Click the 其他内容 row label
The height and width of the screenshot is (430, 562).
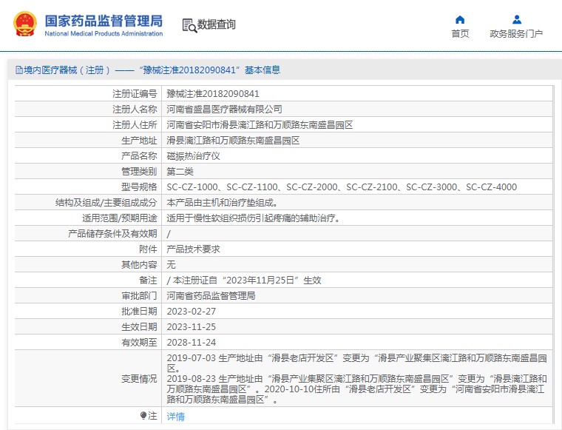point(139,265)
